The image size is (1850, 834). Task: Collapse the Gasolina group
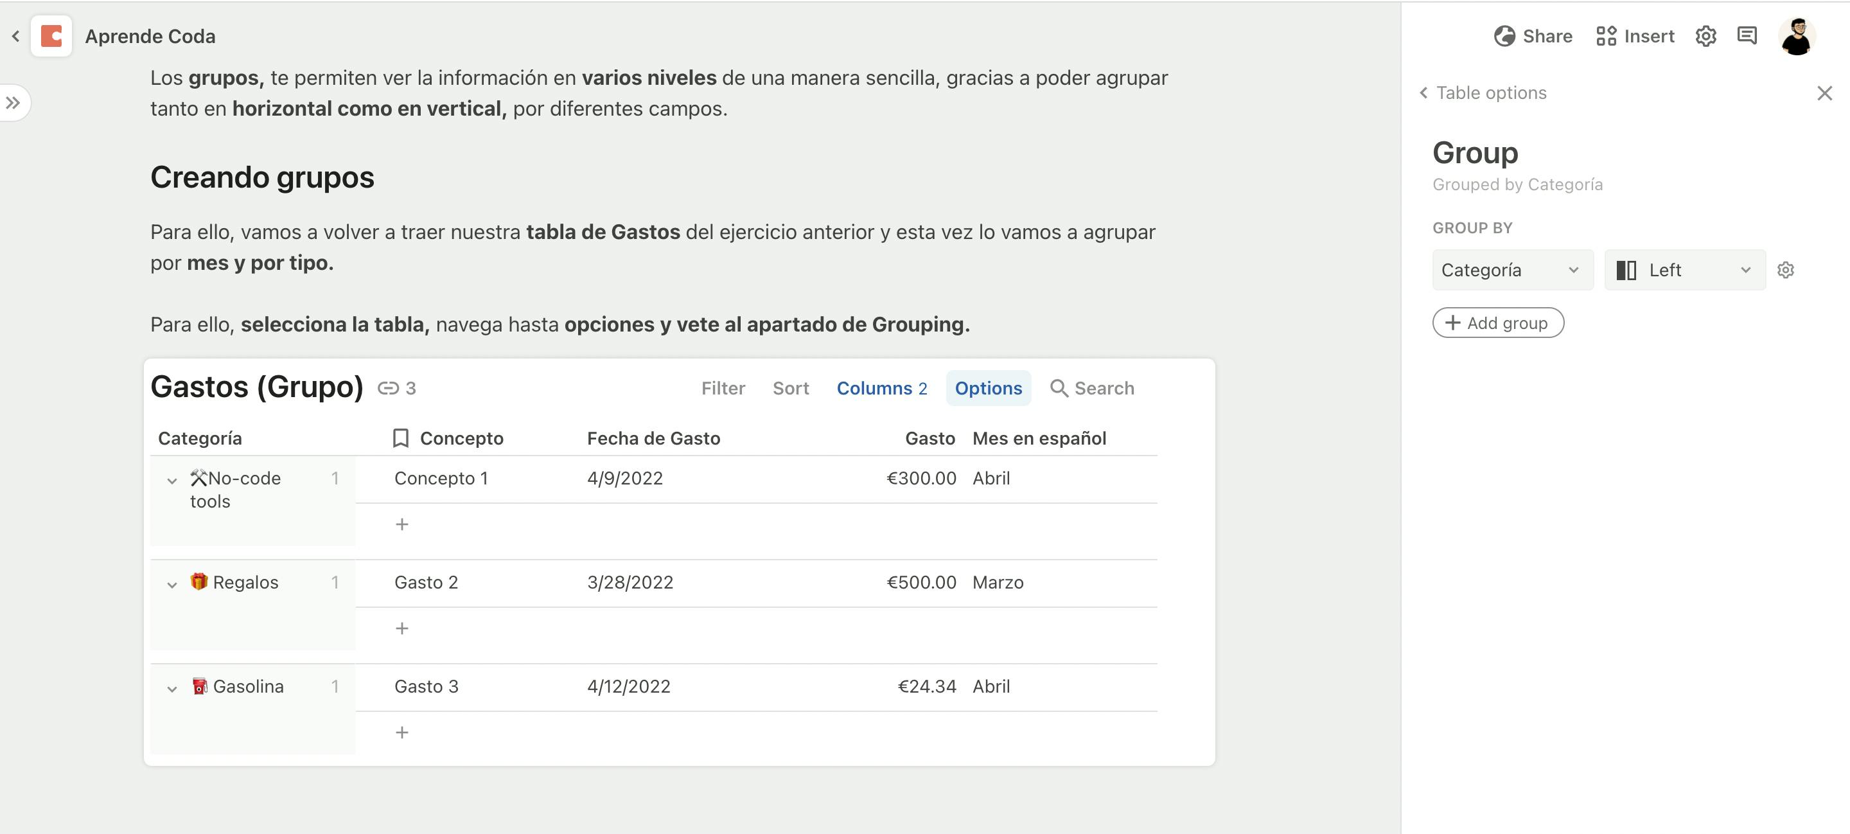click(172, 689)
